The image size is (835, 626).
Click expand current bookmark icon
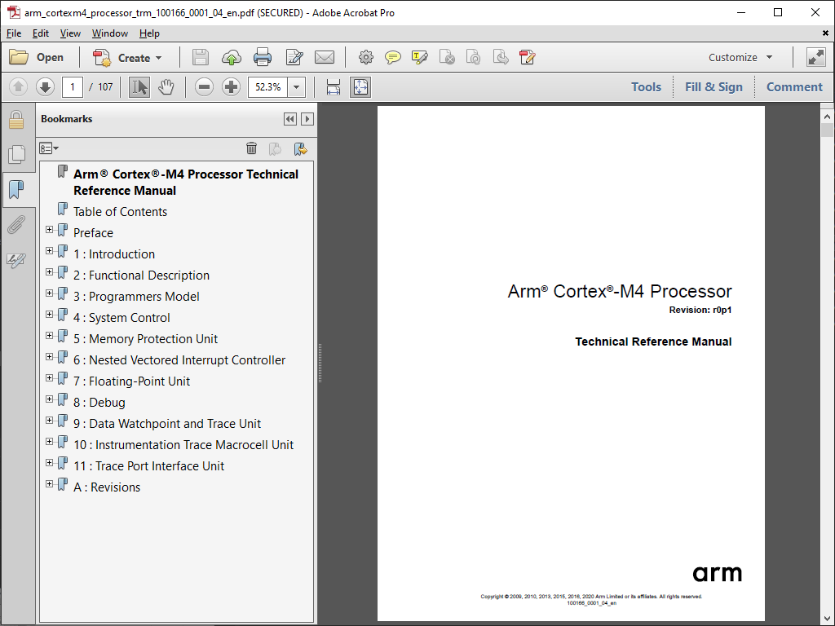click(x=300, y=148)
